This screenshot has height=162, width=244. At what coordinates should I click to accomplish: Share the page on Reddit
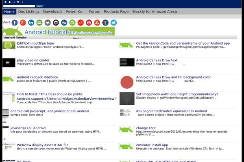[81, 23]
